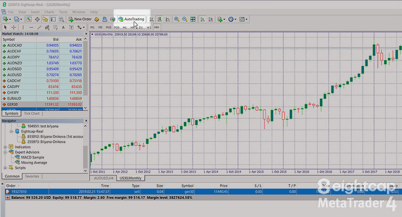Select account 255973: Bilyana Onikova

(x=46, y=142)
